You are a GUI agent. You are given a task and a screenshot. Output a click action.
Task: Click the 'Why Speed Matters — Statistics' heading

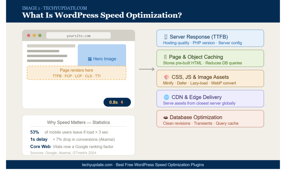(x=78, y=122)
